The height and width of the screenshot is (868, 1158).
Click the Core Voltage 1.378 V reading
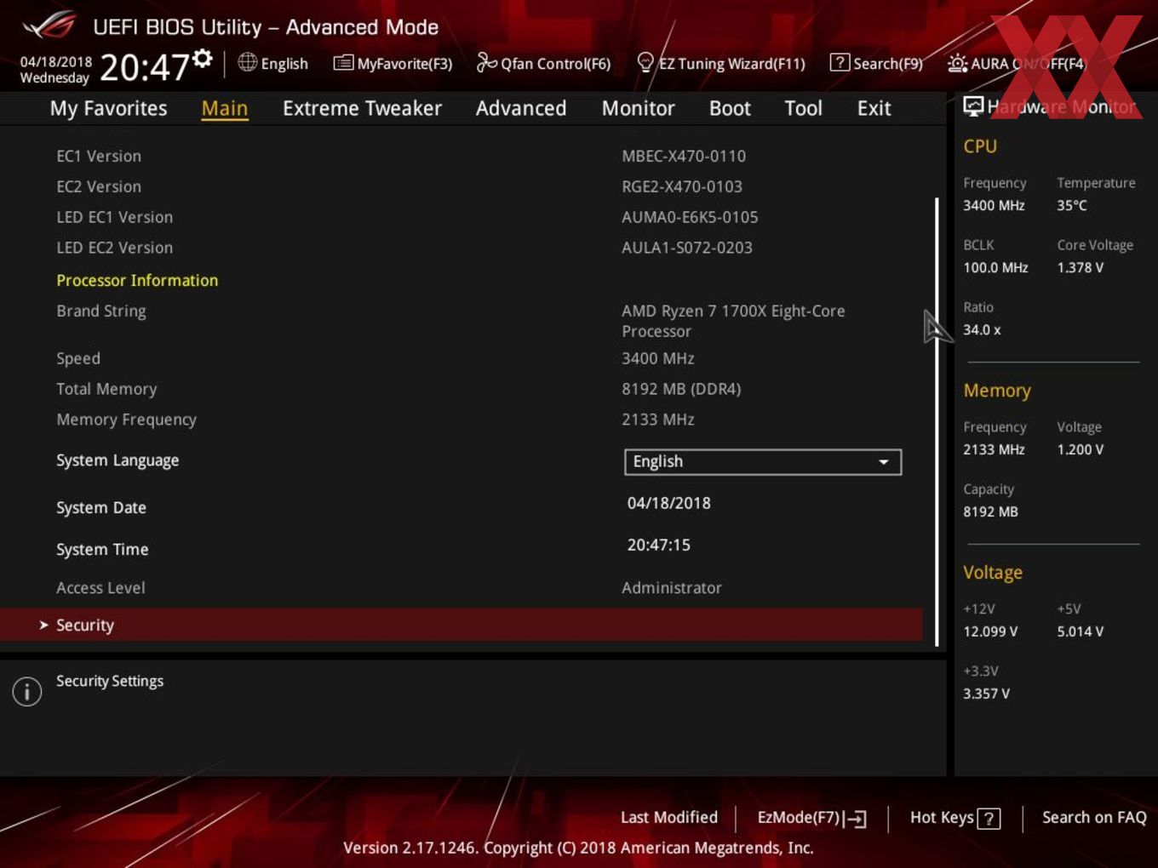coord(1081,267)
